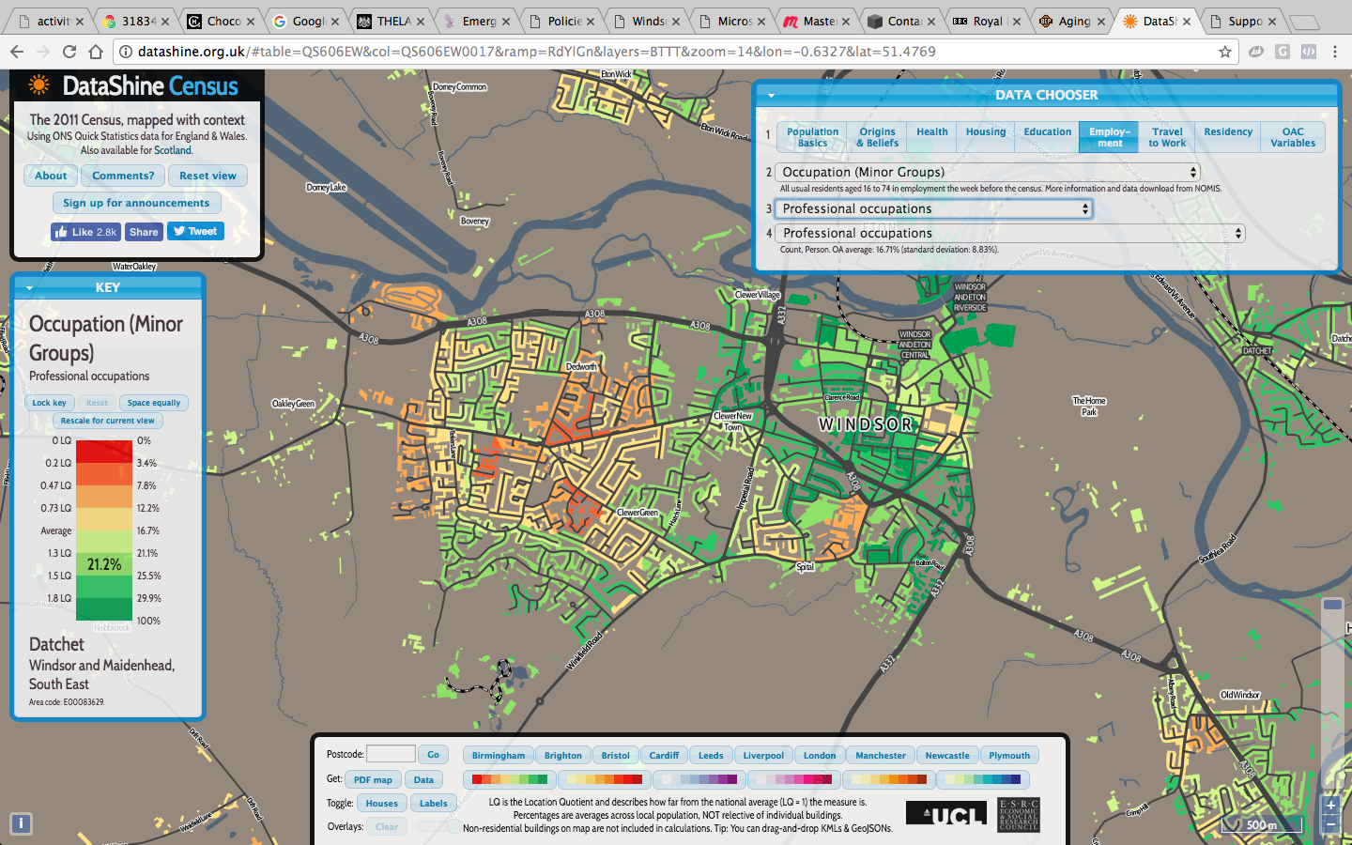Image resolution: width=1352 pixels, height=845 pixels.
Task: Click Rescale for current view
Action: 107,421
